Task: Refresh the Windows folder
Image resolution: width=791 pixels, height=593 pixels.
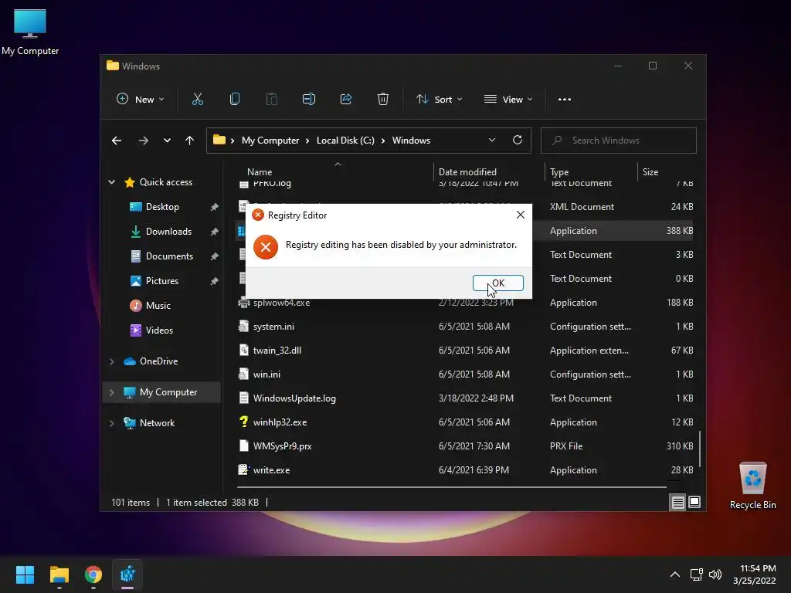Action: point(517,141)
